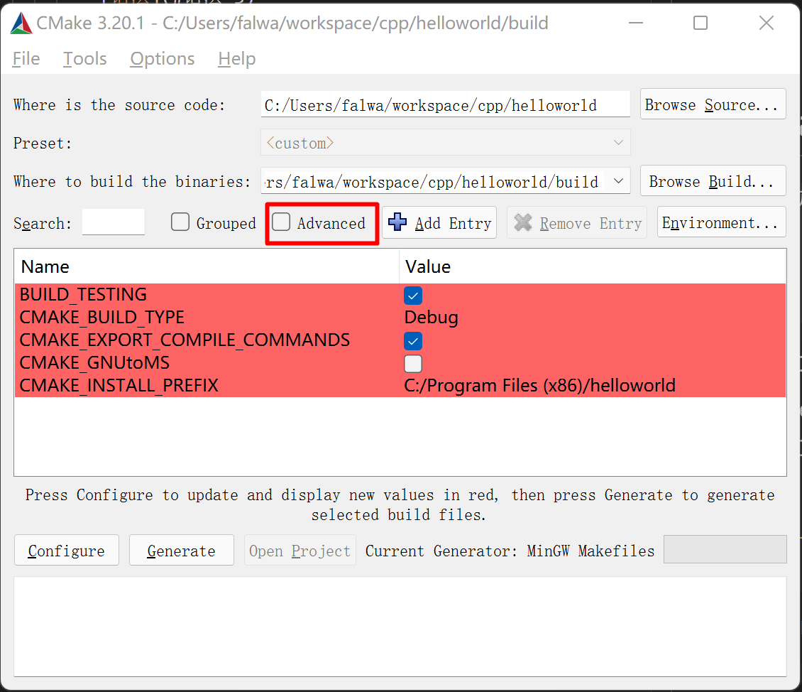Open the File menu
This screenshot has width=802, height=692.
26,59
